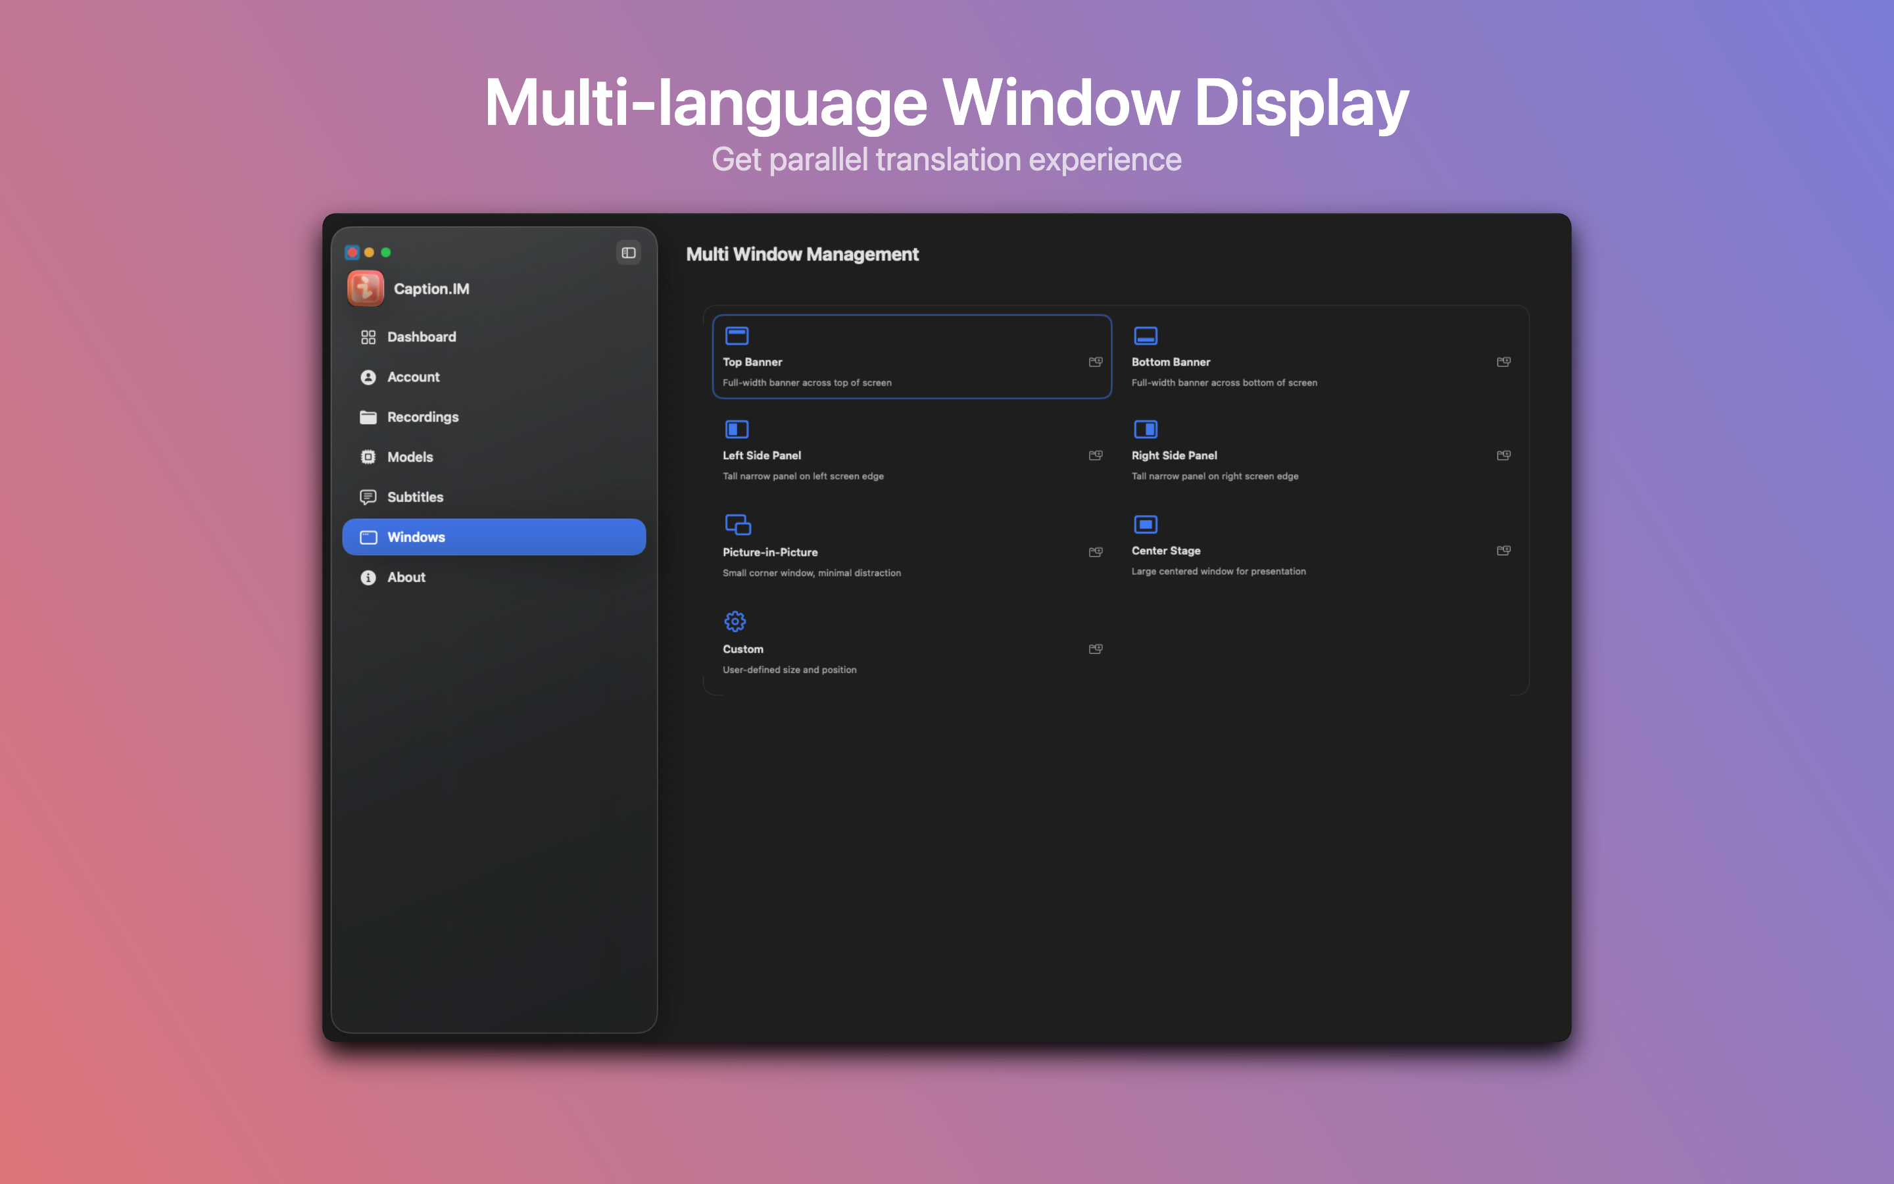This screenshot has width=1894, height=1184.
Task: Click new-window icon beside Custom
Action: click(x=1096, y=649)
